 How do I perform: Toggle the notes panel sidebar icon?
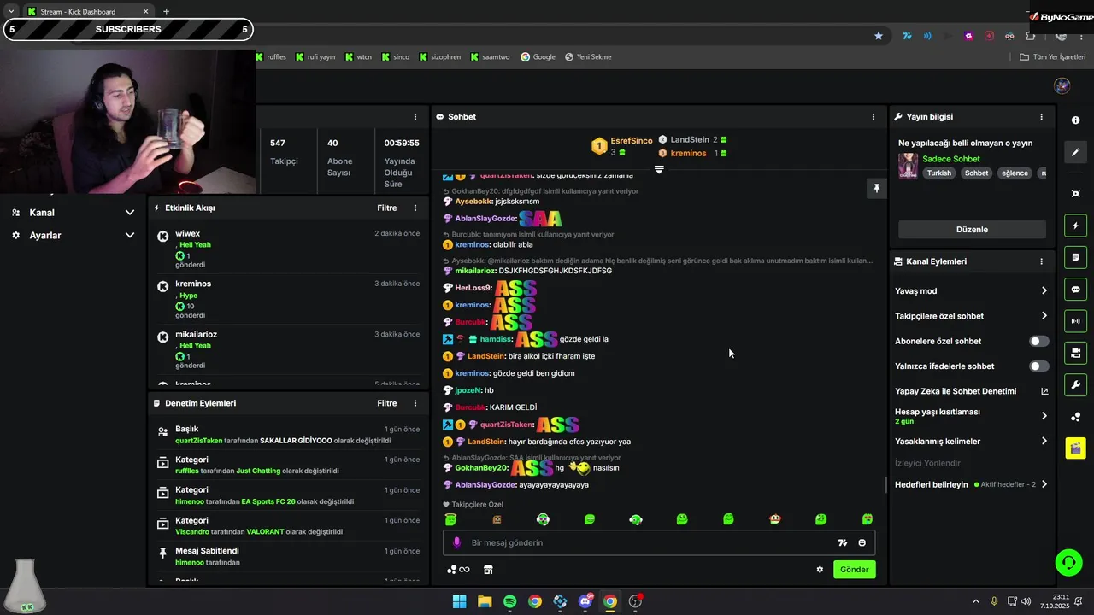[1075, 257]
